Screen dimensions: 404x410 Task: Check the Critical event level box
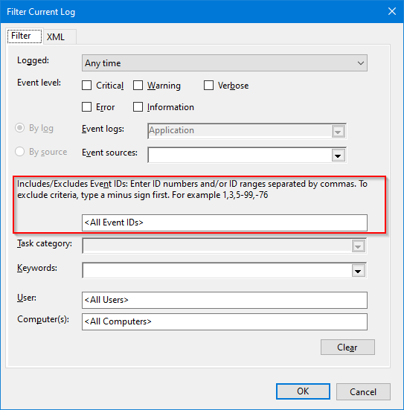86,86
